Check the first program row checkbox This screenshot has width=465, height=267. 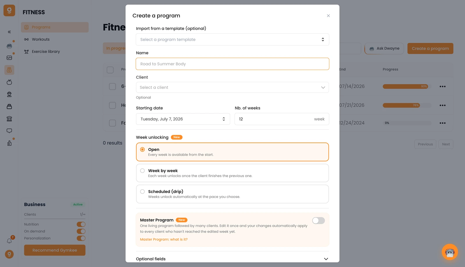pos(112,86)
